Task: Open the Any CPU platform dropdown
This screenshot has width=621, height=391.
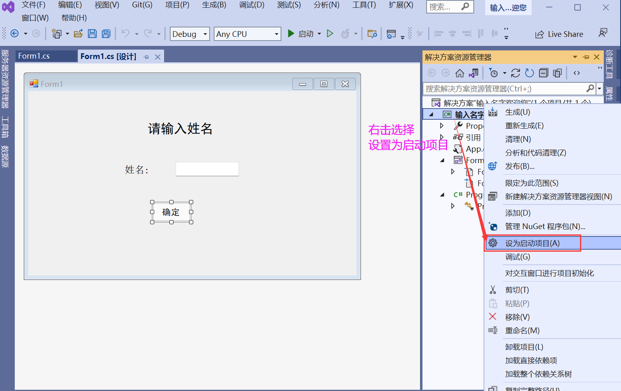Action: tap(247, 34)
